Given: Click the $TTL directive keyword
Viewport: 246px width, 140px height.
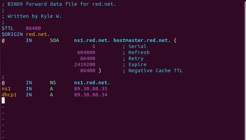Looking at the screenshot, I should coord(7,28).
